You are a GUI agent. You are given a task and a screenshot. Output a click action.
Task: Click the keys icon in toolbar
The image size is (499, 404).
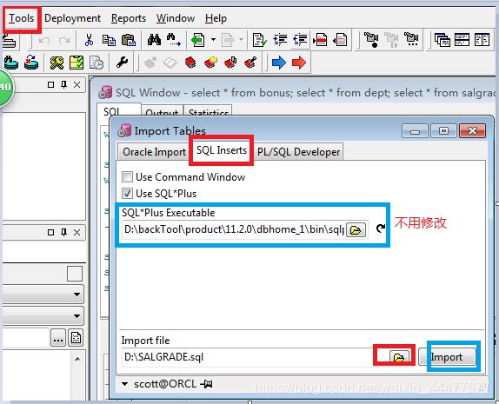point(57,63)
